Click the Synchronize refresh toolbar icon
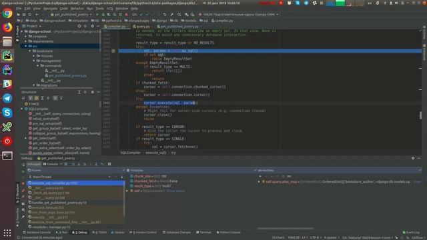Image resolution: width=427 pixels, height=240 pixels. coord(29,15)
